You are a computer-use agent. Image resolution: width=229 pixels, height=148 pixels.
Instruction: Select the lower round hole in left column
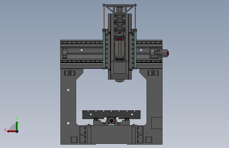pyautogui.click(x=68, y=123)
